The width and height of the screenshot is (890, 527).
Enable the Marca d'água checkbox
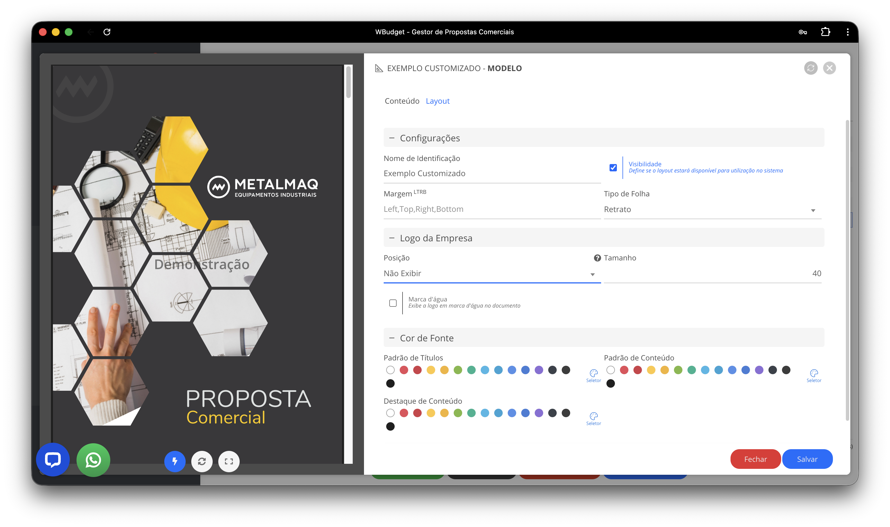click(x=393, y=303)
